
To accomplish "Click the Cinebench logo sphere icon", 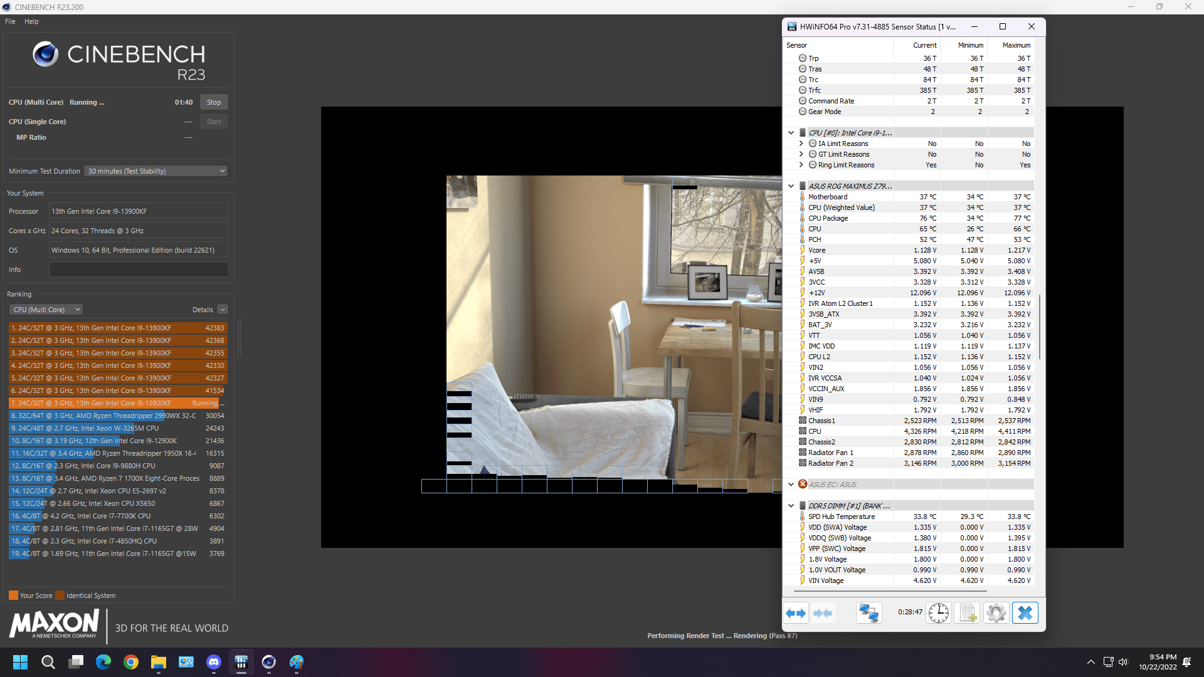I will click(x=45, y=55).
